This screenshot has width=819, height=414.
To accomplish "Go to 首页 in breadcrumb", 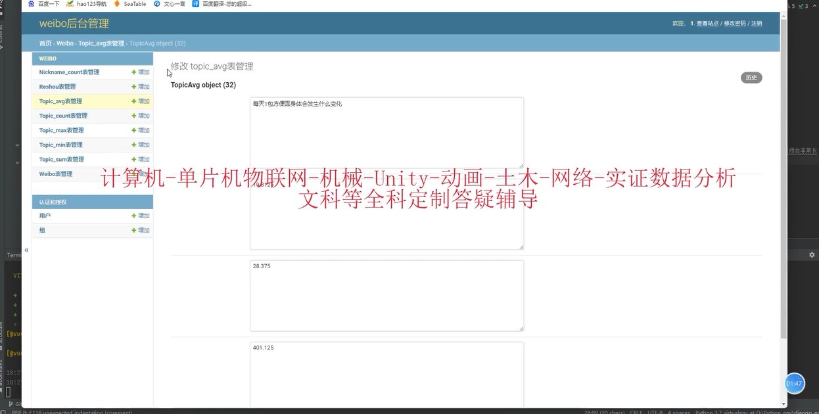I will [x=45, y=43].
